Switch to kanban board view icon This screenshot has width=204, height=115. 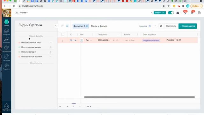(62, 26)
